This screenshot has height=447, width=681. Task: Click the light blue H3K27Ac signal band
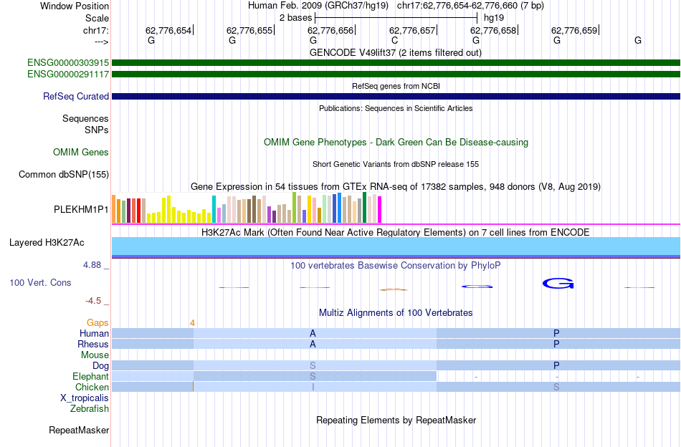(x=396, y=246)
